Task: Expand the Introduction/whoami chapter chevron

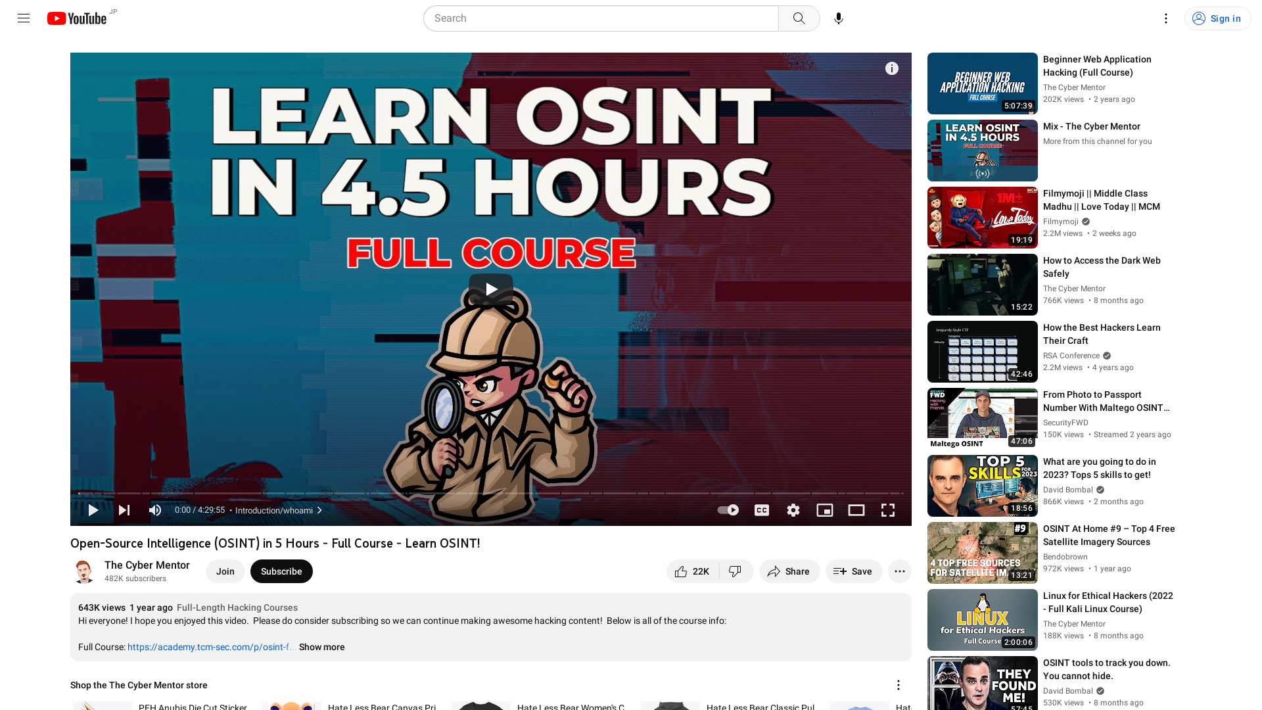Action: 319,510
